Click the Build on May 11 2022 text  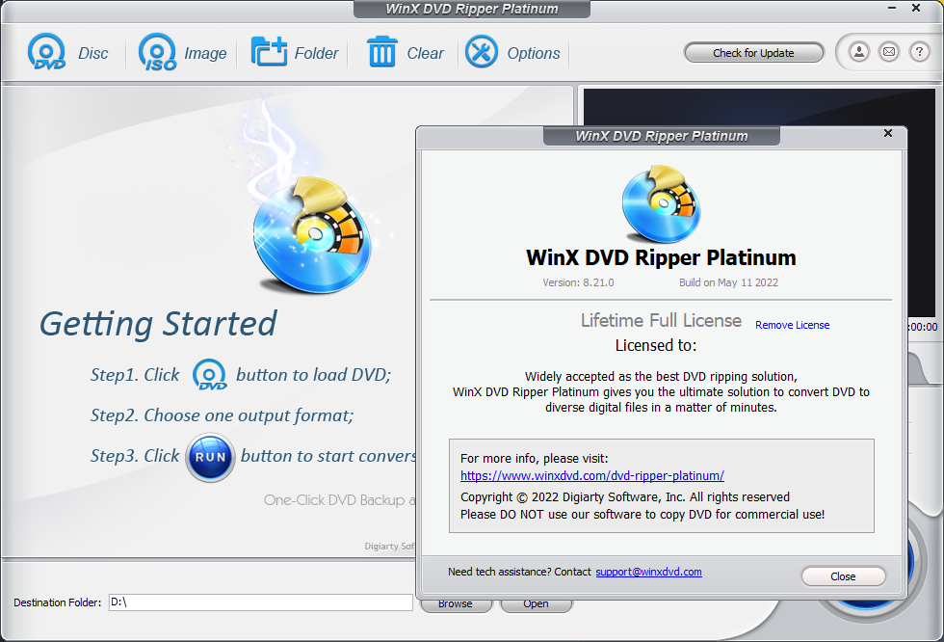coord(728,282)
